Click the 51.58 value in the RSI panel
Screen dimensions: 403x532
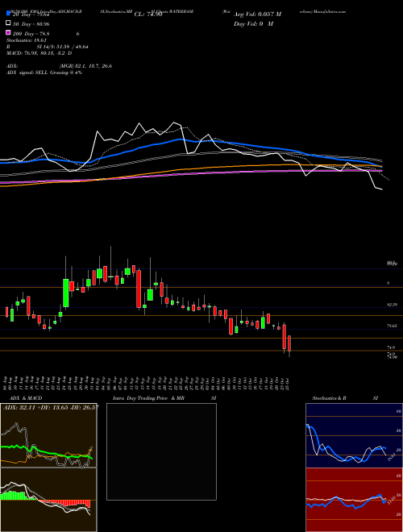point(393,500)
